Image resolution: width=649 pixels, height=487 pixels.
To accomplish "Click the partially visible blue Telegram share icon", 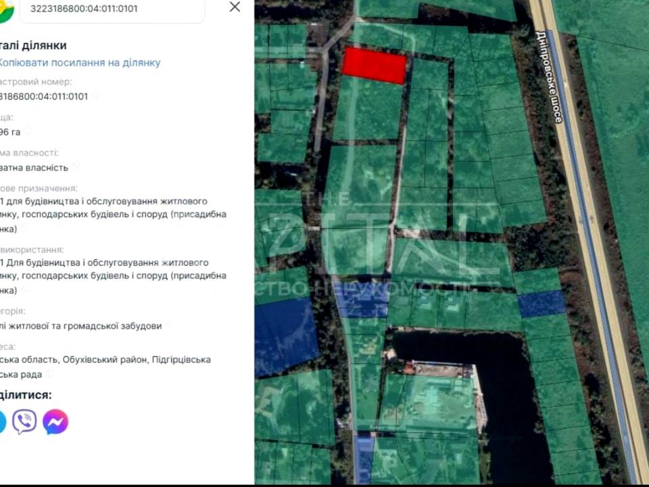I will 2,422.
